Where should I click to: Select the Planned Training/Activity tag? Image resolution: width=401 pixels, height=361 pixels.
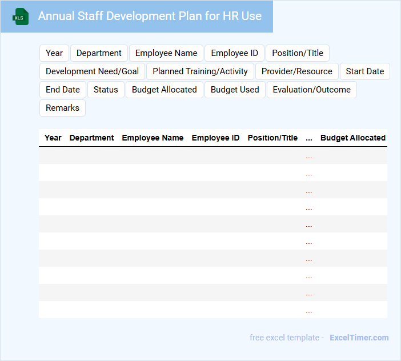pyautogui.click(x=200, y=71)
